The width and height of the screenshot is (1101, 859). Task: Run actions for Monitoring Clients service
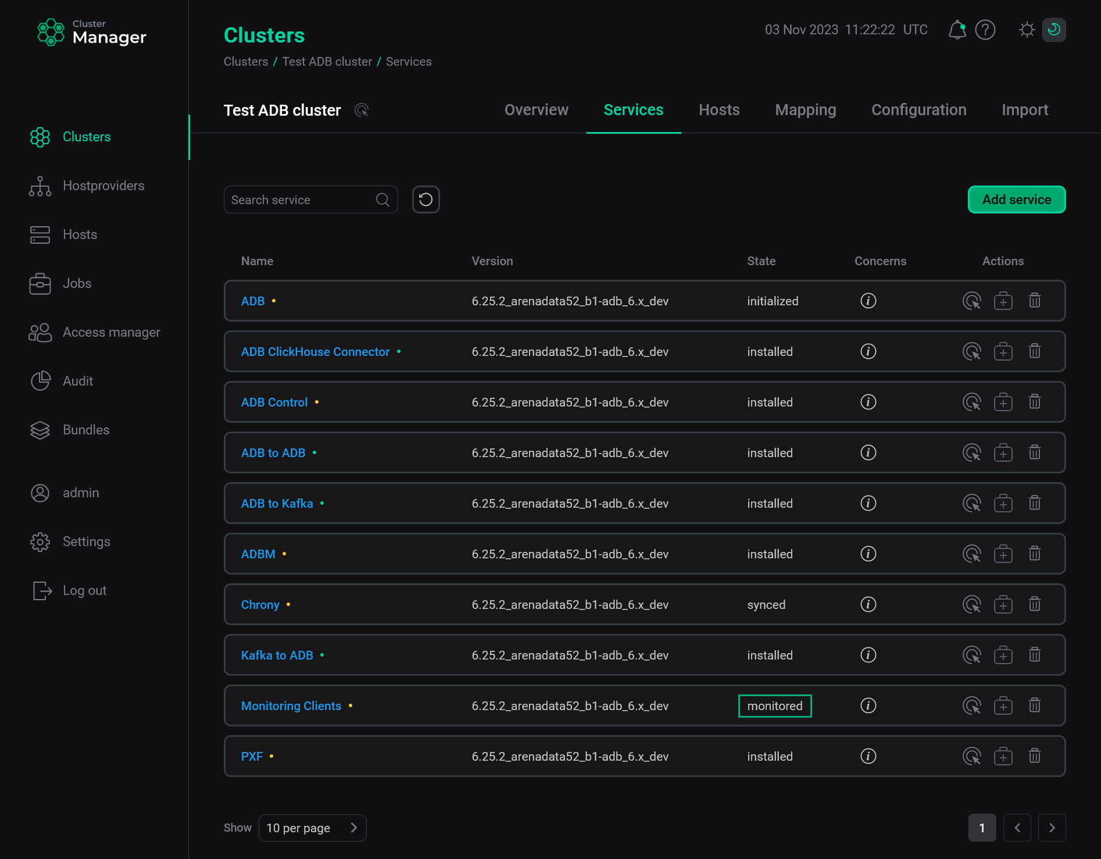click(x=972, y=705)
